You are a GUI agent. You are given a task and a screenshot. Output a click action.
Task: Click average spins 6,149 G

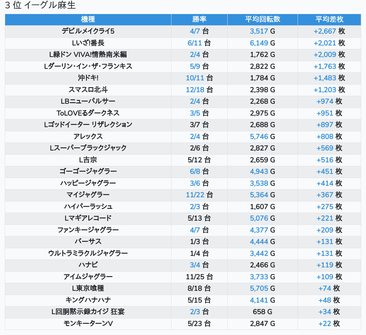tap(262, 43)
